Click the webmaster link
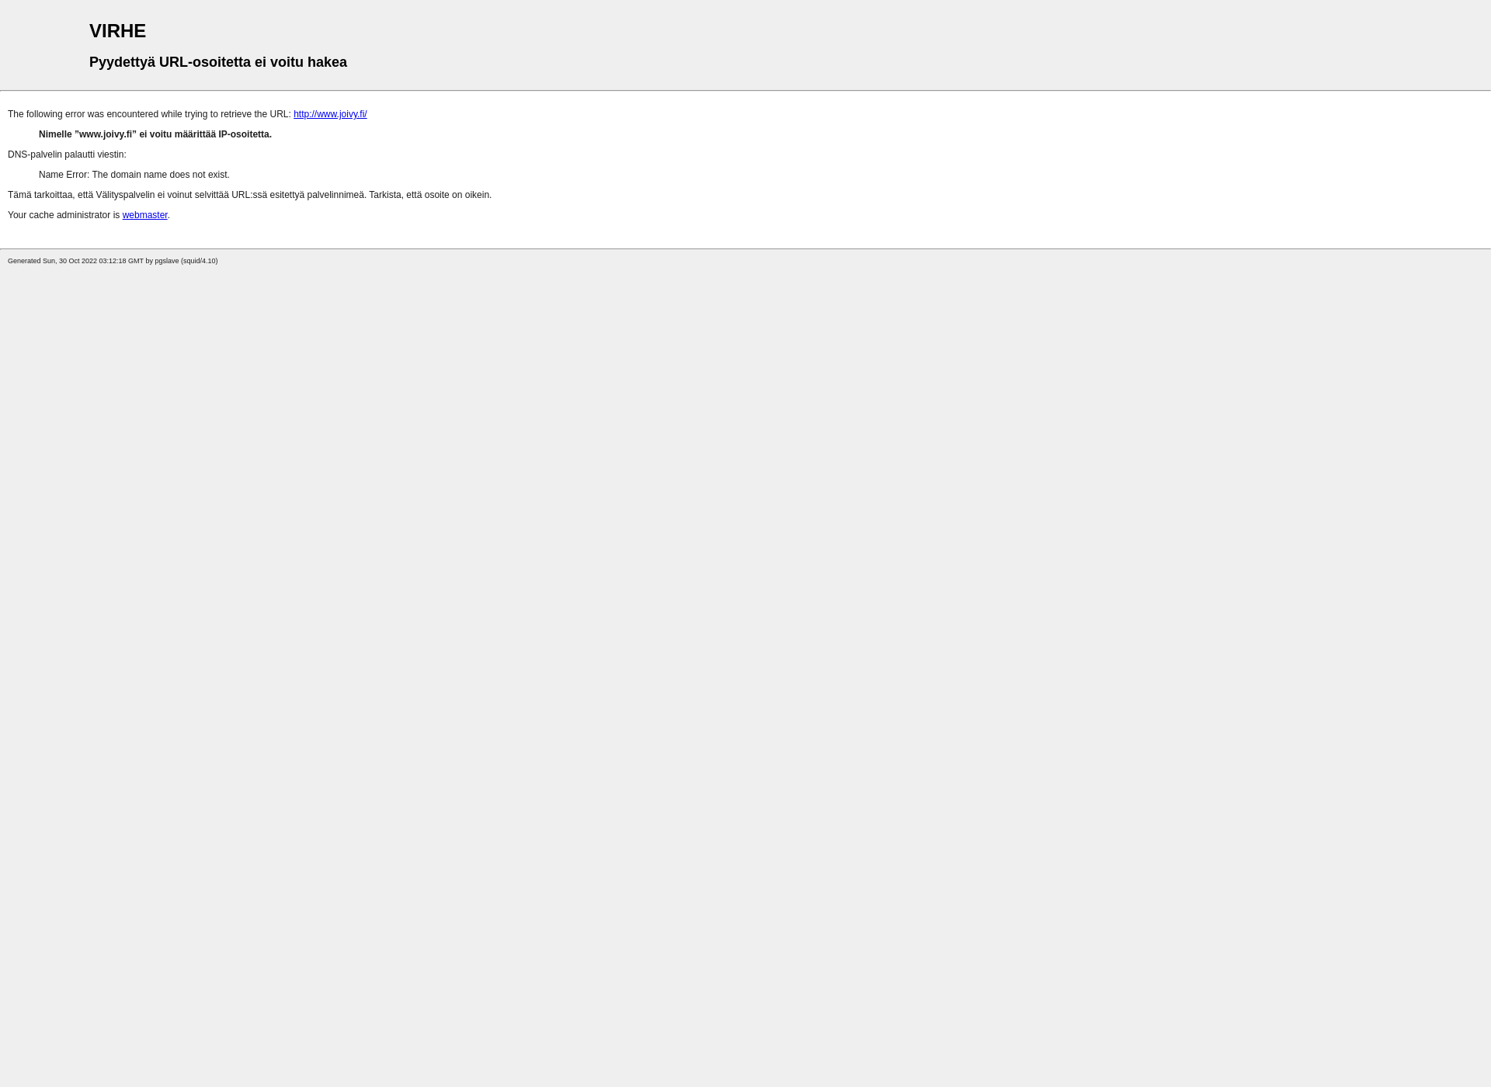 (144, 214)
